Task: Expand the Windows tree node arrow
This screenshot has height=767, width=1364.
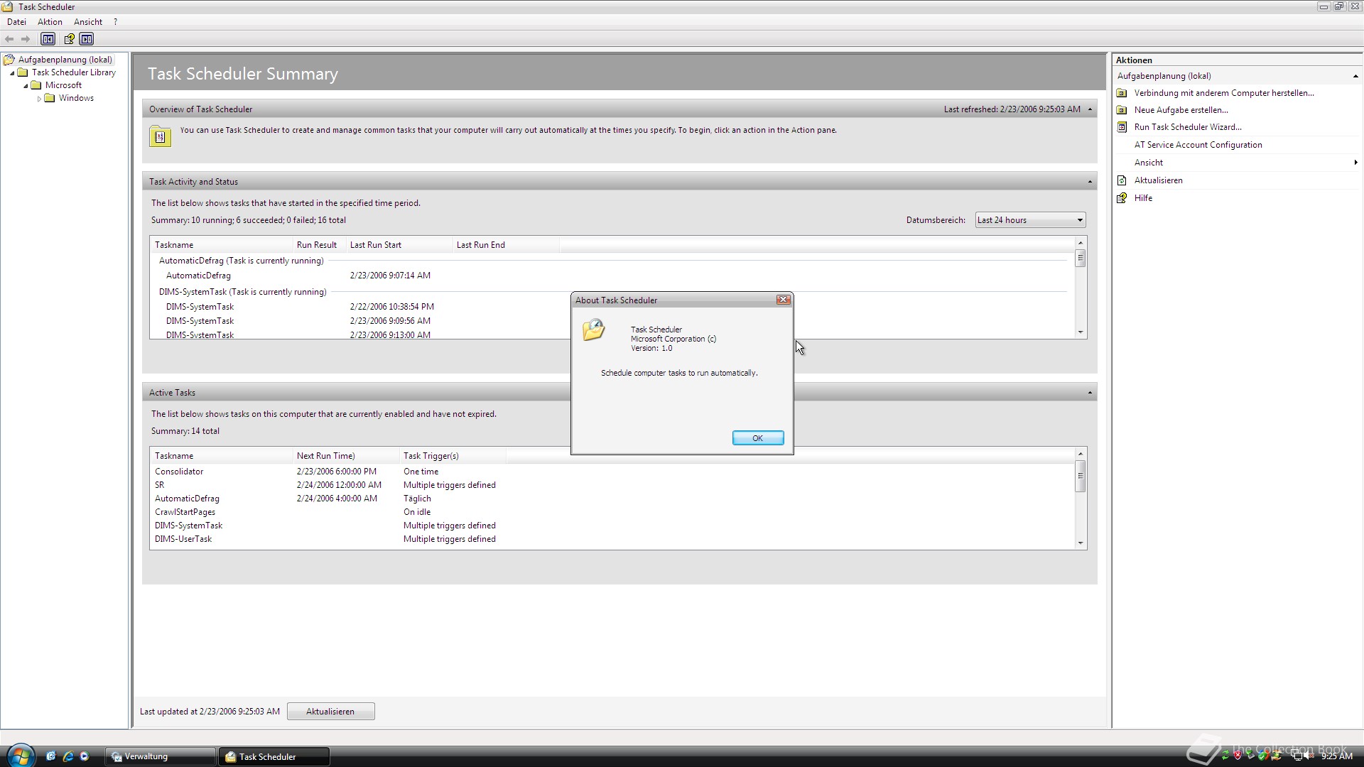Action: [x=39, y=99]
